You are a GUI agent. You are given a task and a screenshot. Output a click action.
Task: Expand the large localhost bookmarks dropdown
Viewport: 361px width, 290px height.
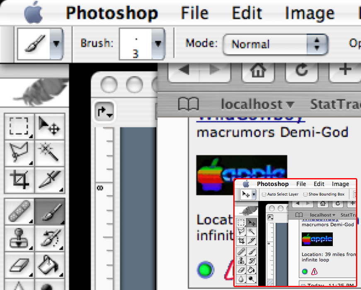pos(257,104)
